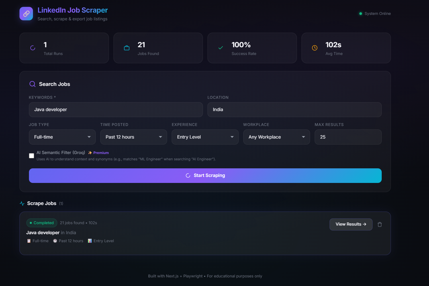Image resolution: width=429 pixels, height=286 pixels.
Task: Enable the AI Semantic Filter (Groq) checkbox
Action: [32, 156]
